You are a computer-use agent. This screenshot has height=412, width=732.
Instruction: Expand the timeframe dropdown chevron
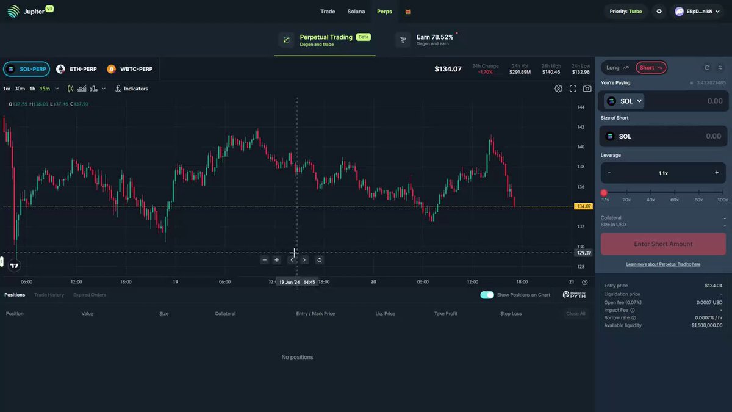[57, 89]
